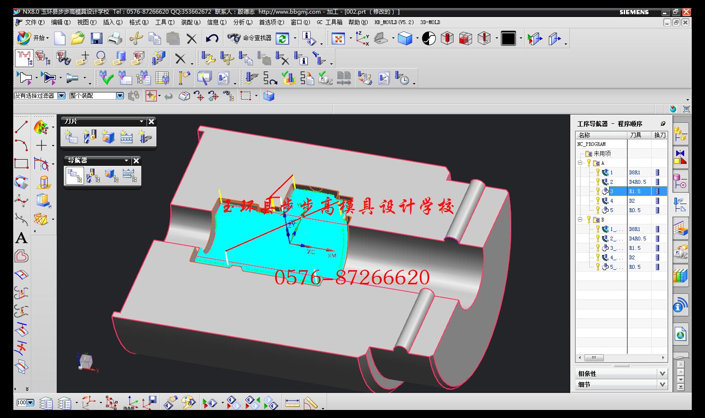
Task: Open the black background color swatch
Action: pyautogui.click(x=508, y=38)
